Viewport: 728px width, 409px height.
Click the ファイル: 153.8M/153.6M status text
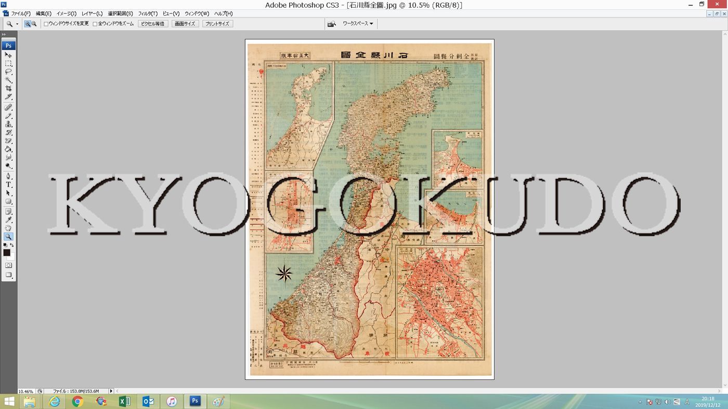tap(76, 391)
